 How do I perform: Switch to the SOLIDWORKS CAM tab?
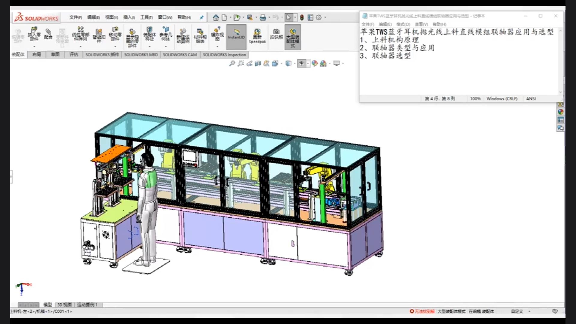(180, 55)
